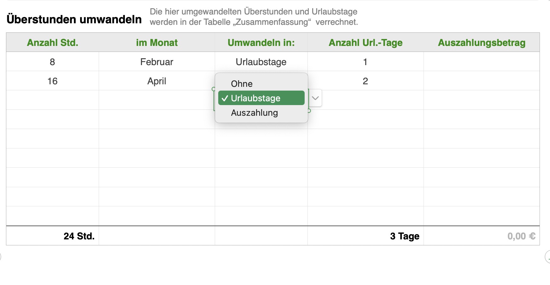Select the 'Urlaubstage' cell in the Februar row
The height and width of the screenshot is (285, 550).
pos(261,62)
